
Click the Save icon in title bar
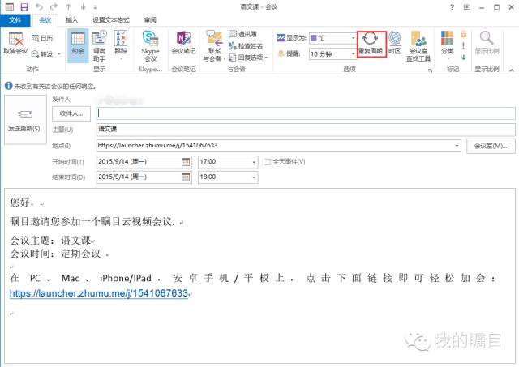(x=24, y=7)
